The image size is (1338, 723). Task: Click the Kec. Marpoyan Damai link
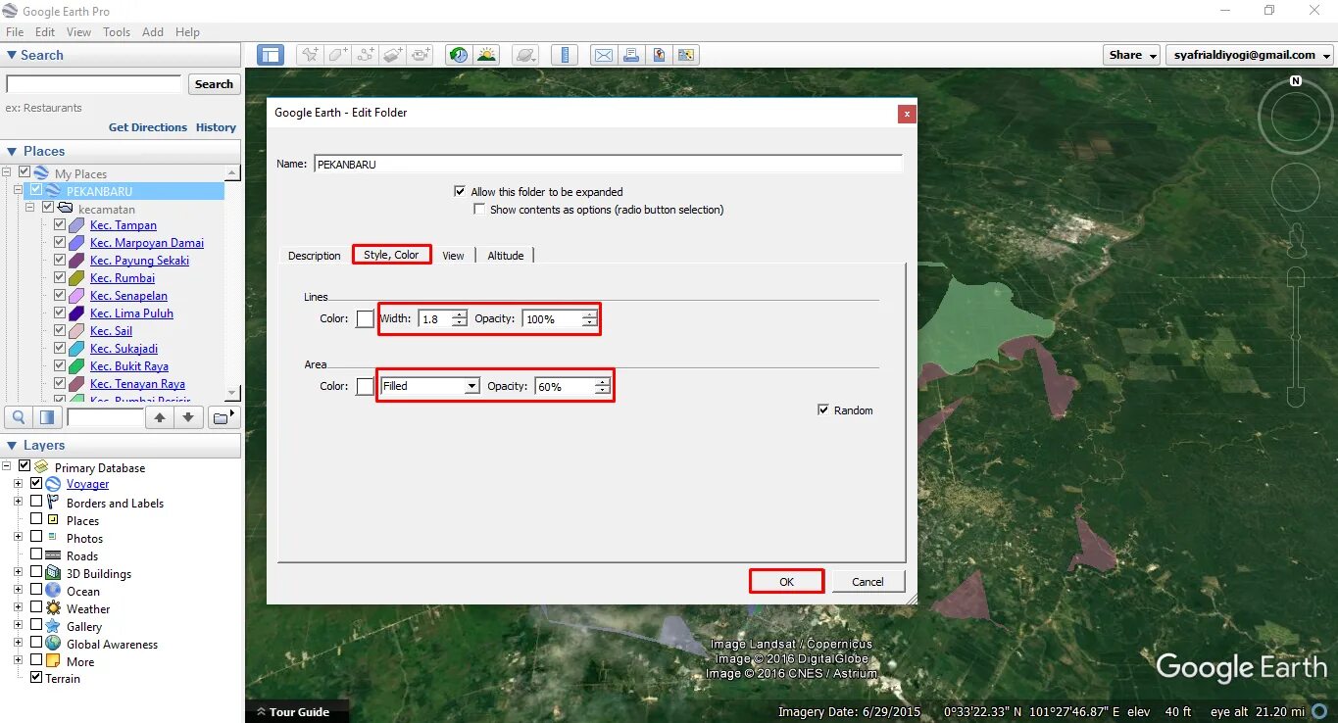(x=147, y=243)
